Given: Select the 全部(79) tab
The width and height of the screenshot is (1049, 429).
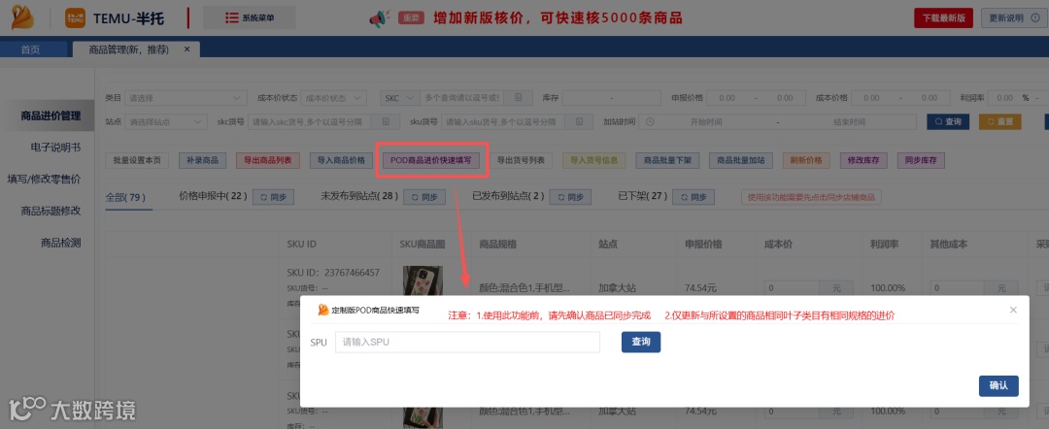Looking at the screenshot, I should coord(125,197).
